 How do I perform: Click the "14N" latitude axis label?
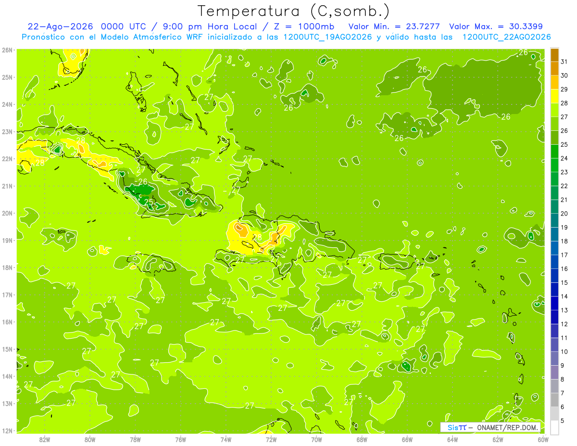click(7, 376)
